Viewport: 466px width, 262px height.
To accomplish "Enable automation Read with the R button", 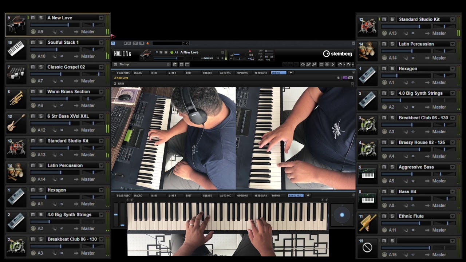I will pyautogui.click(x=125, y=43).
